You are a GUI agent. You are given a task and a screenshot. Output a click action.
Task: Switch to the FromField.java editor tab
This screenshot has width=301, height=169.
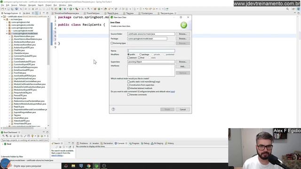pyautogui.click(x=93, y=13)
